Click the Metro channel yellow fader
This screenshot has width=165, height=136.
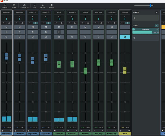tap(125, 71)
